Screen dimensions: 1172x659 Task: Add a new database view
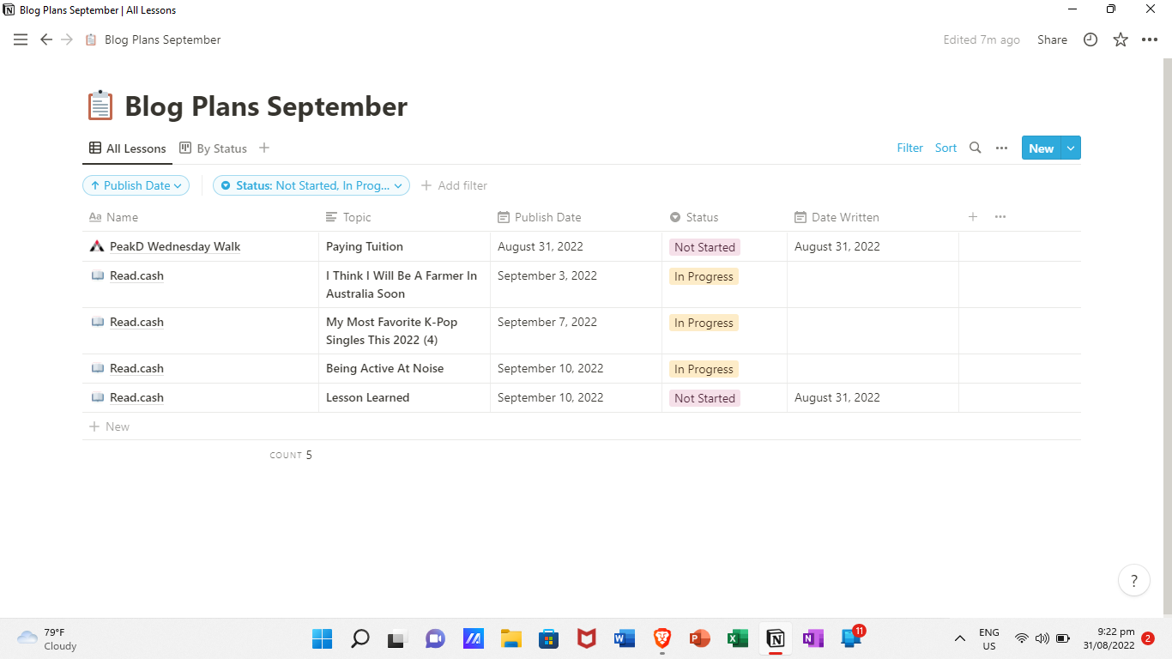pos(264,148)
